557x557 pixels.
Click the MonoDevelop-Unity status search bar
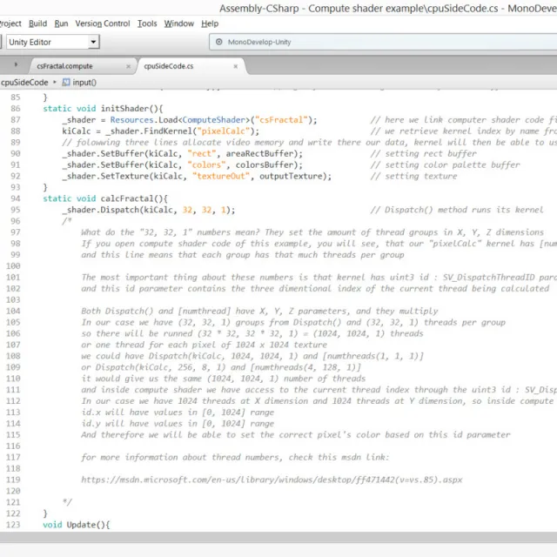click(x=383, y=42)
